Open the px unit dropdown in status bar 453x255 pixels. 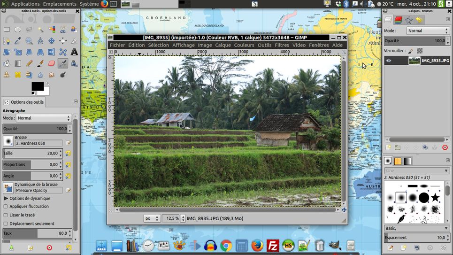152,218
